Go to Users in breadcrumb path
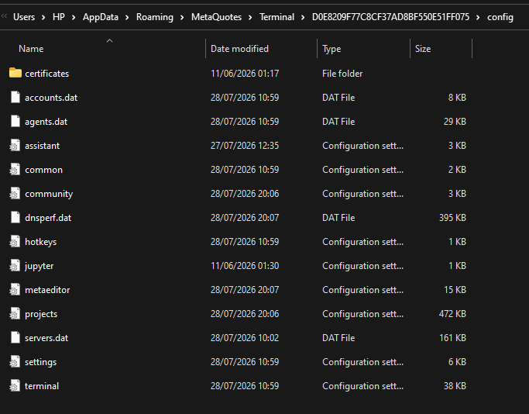This screenshot has width=529, height=414. click(24, 17)
